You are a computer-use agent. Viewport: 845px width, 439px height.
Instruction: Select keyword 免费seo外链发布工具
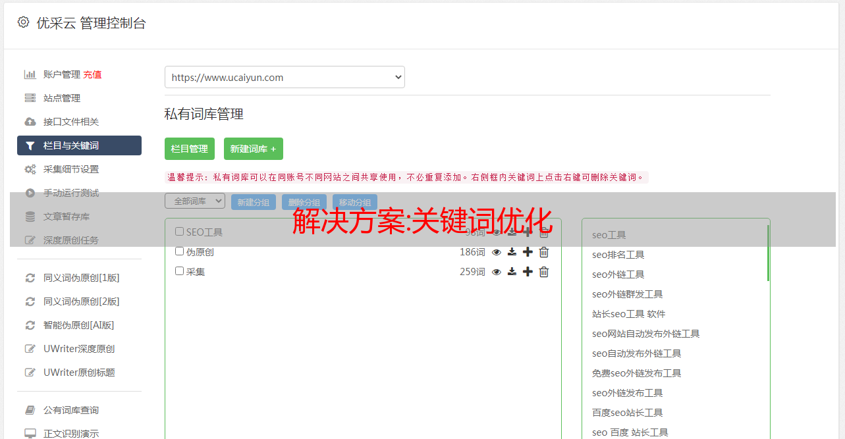click(636, 373)
